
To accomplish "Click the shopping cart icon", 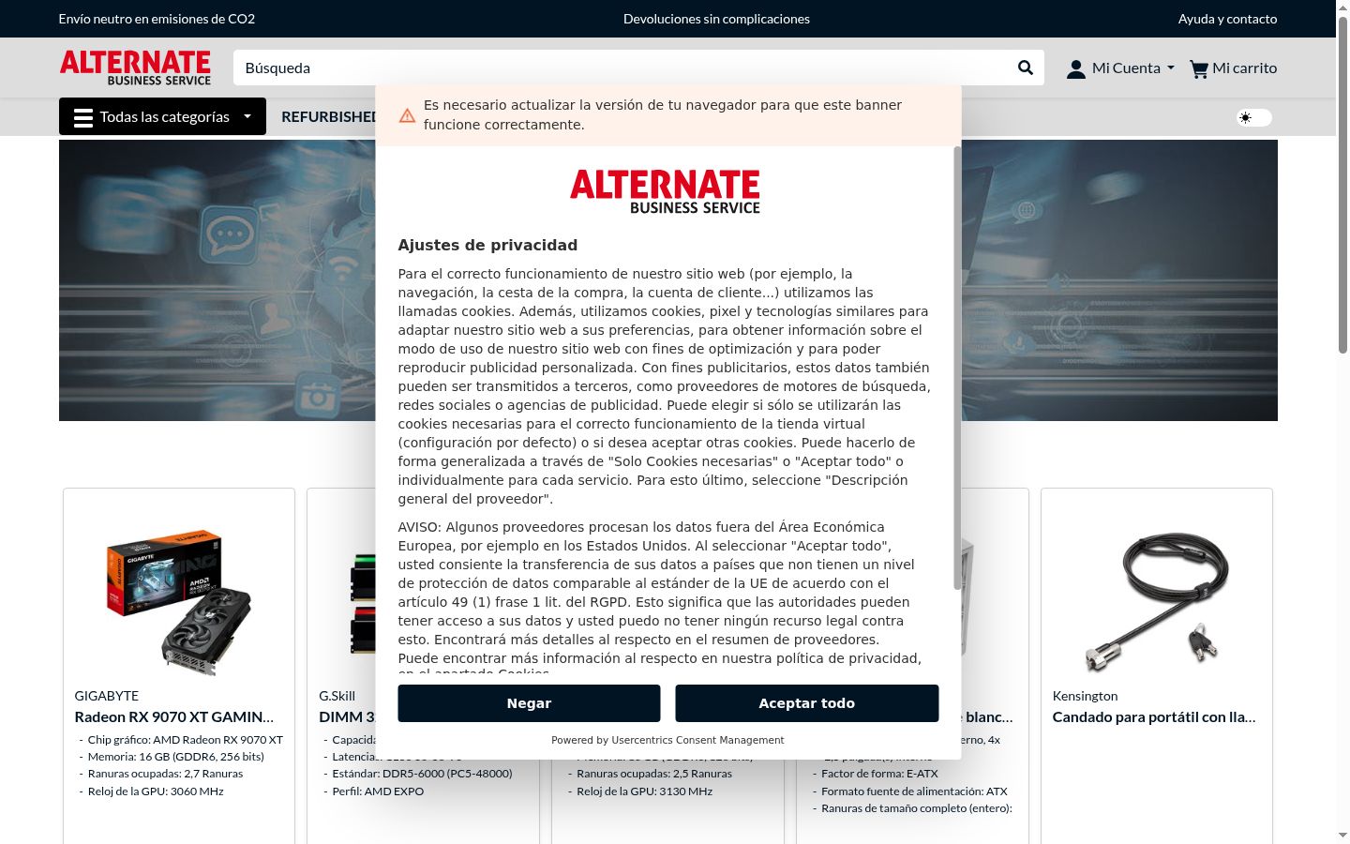I will (1198, 68).
